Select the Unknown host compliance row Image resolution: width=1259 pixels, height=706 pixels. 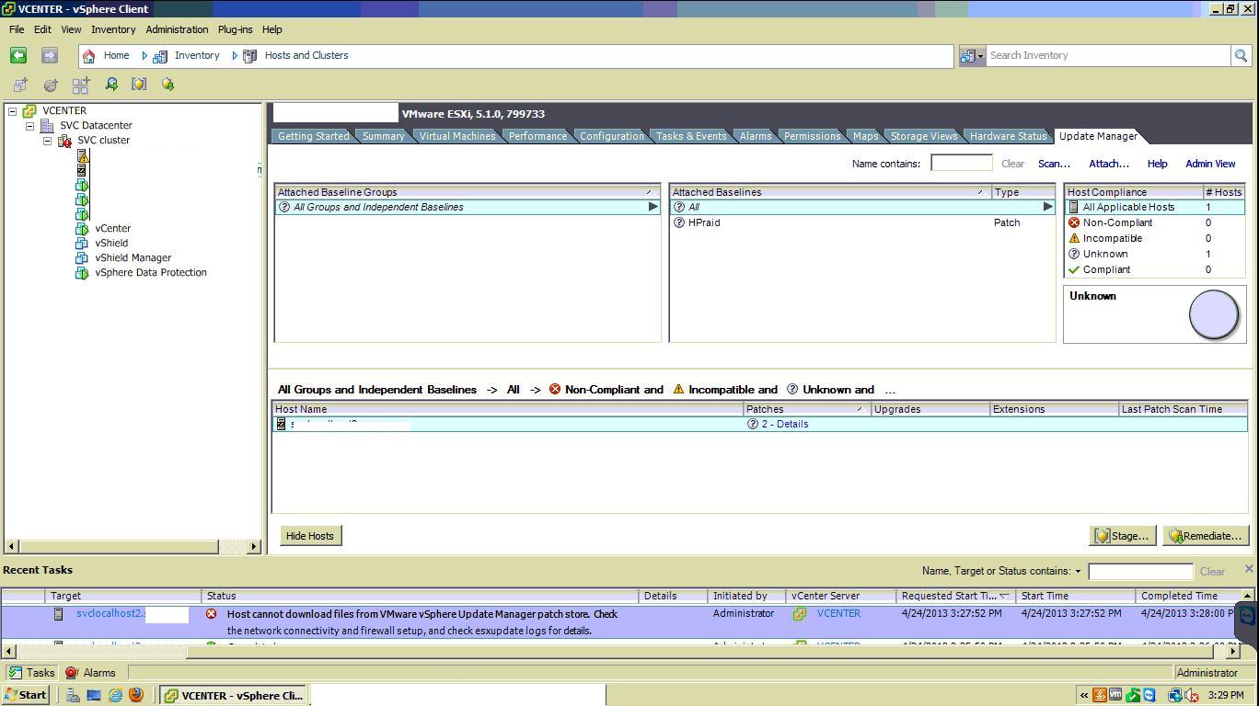pos(1154,254)
